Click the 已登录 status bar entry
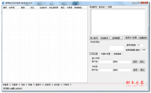This screenshot has height=93, width=151. [16, 85]
